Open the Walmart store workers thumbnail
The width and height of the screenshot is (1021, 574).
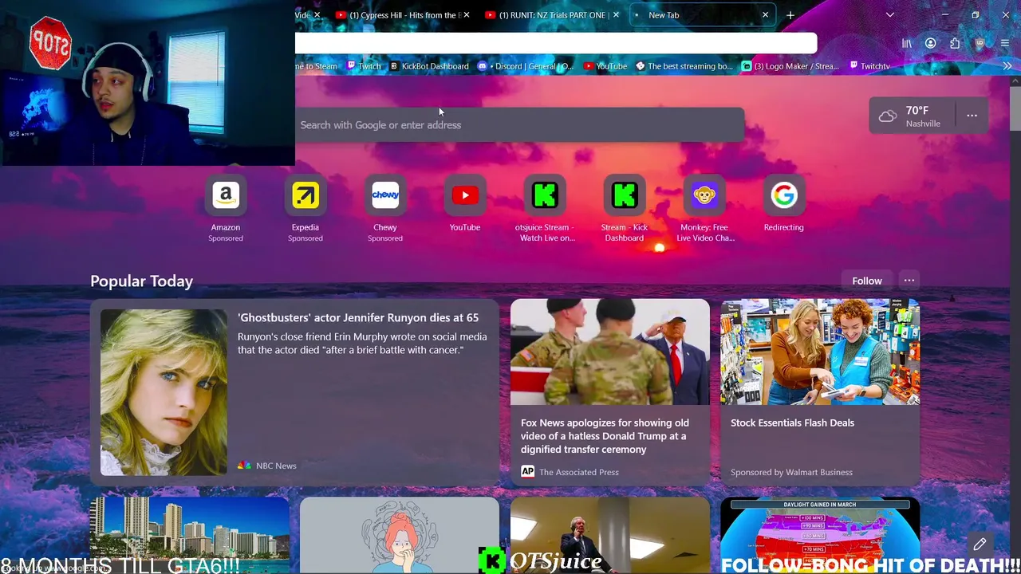(x=820, y=352)
